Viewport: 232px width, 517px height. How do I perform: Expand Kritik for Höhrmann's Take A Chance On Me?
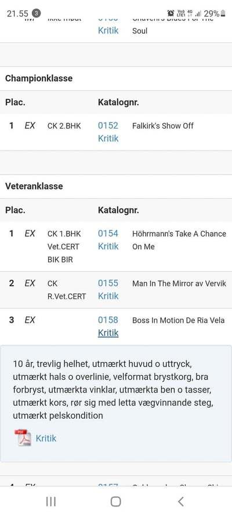[108, 247]
